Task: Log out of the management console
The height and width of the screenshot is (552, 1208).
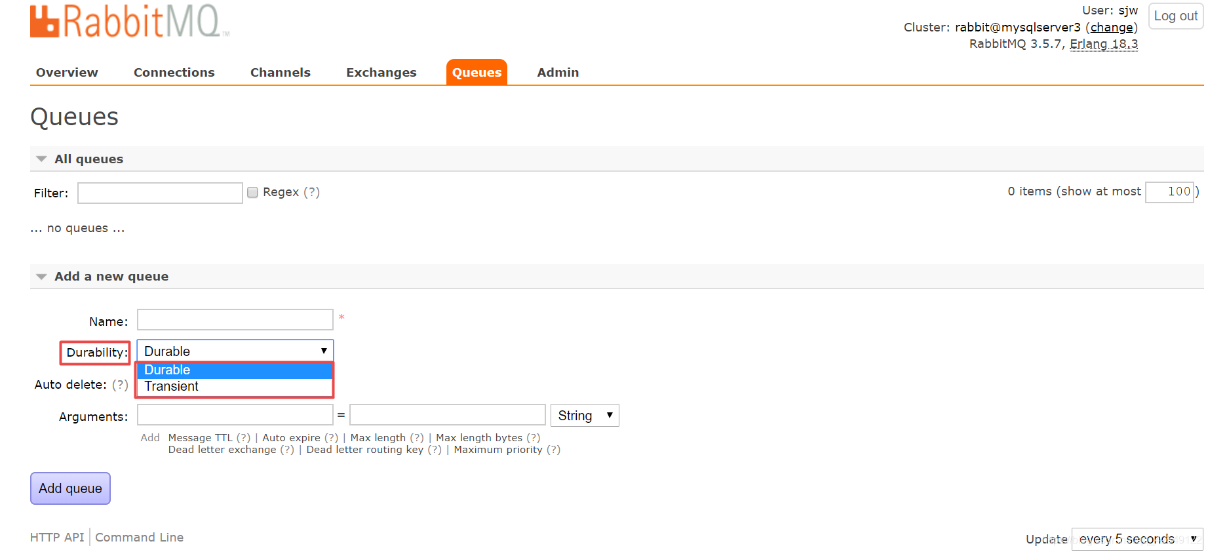Action: pos(1175,16)
